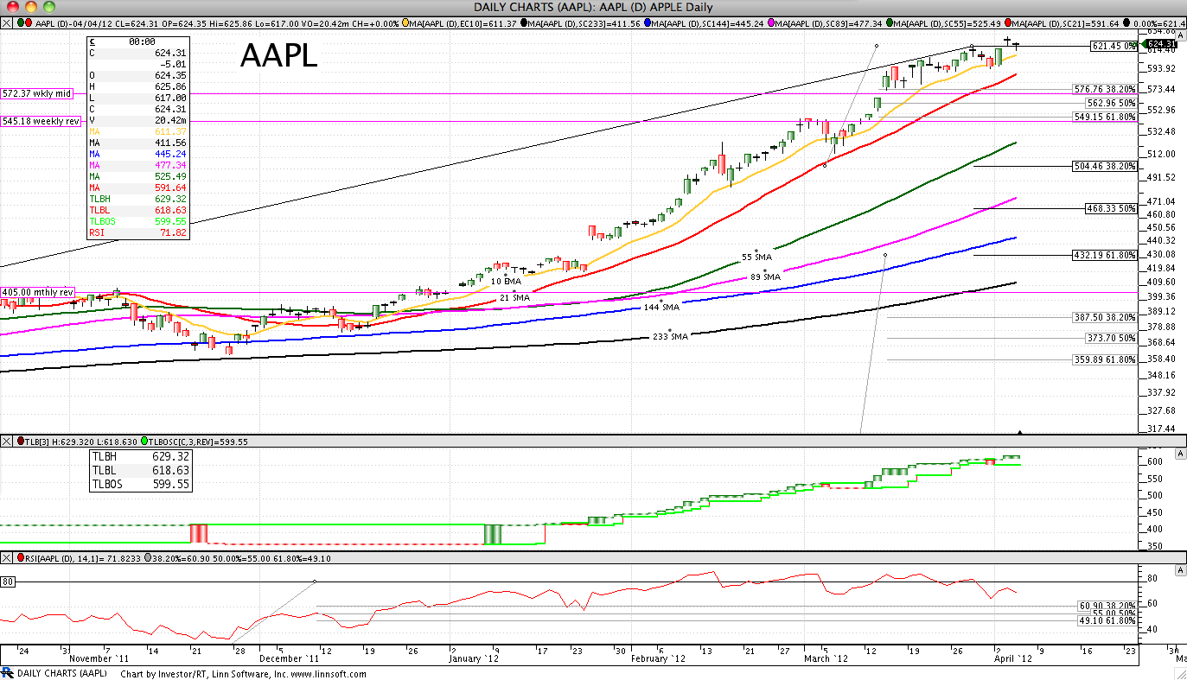Click the '468.33 50%' Fibonacci label
This screenshot has width=1187, height=680.
(1111, 208)
